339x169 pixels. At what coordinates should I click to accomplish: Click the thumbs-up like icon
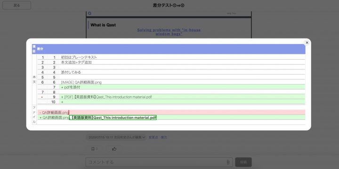coord(114,149)
